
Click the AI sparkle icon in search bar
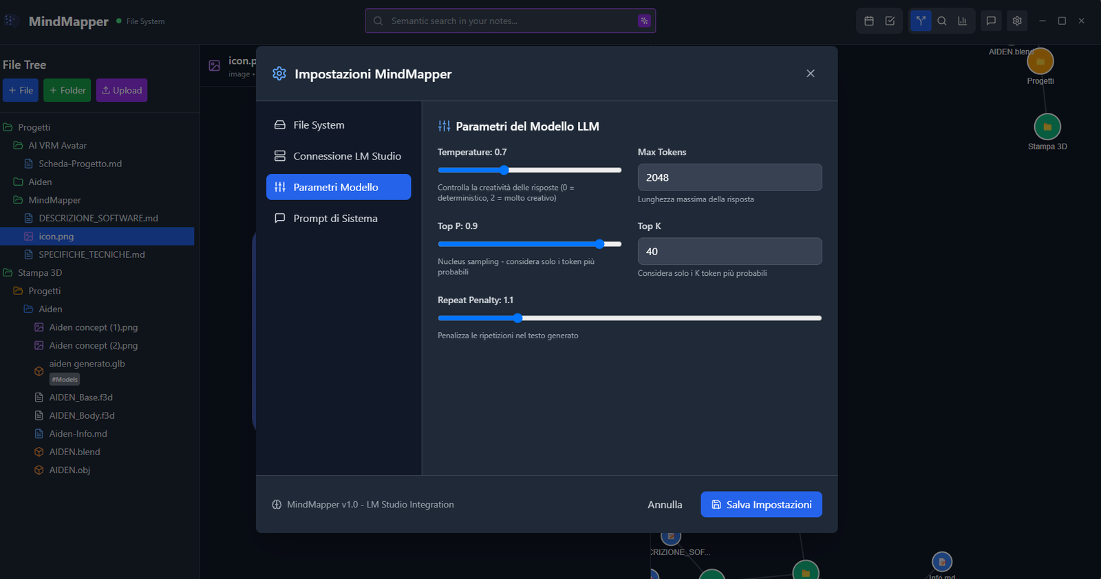pyautogui.click(x=644, y=21)
